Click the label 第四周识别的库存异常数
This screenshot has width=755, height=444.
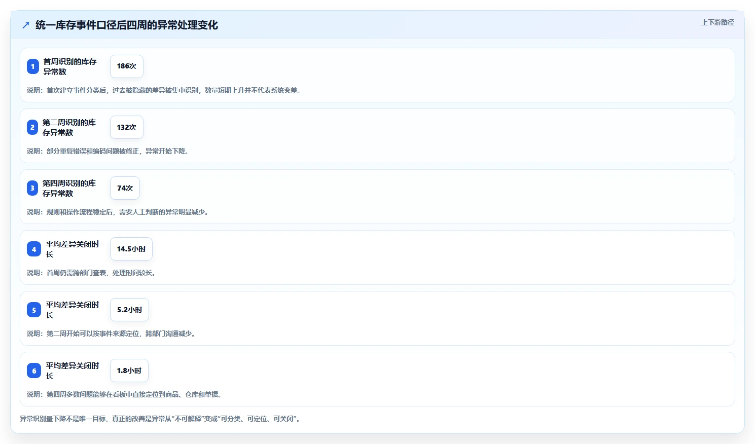69,188
